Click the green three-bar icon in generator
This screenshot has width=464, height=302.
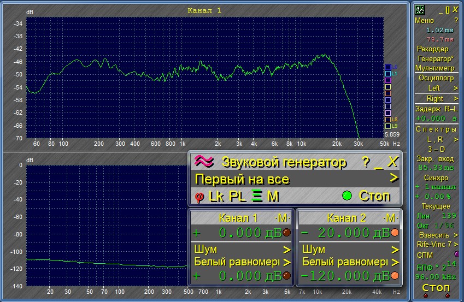(257, 196)
